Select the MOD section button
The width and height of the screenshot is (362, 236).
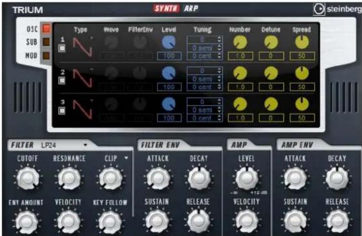(46, 56)
